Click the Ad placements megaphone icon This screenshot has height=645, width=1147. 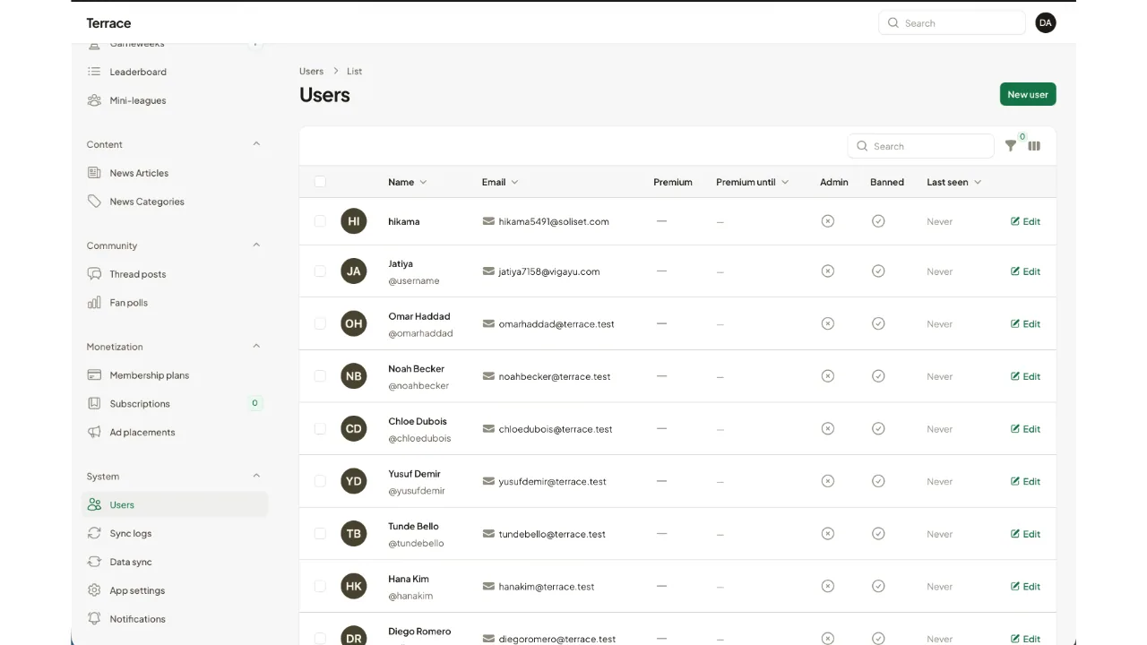coord(94,432)
